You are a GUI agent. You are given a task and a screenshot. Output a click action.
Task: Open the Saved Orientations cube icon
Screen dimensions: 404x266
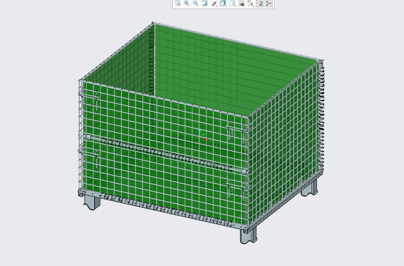click(223, 3)
